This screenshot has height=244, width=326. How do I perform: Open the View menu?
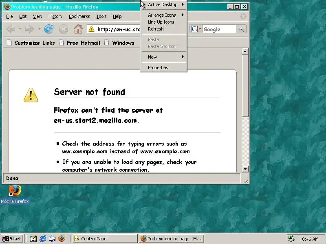[x=37, y=16]
